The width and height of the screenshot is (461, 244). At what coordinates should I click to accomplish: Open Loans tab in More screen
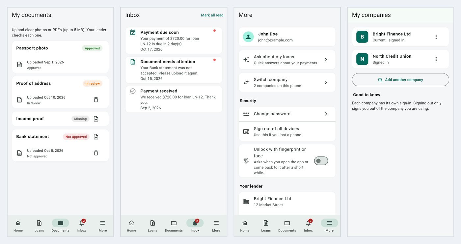(266, 226)
